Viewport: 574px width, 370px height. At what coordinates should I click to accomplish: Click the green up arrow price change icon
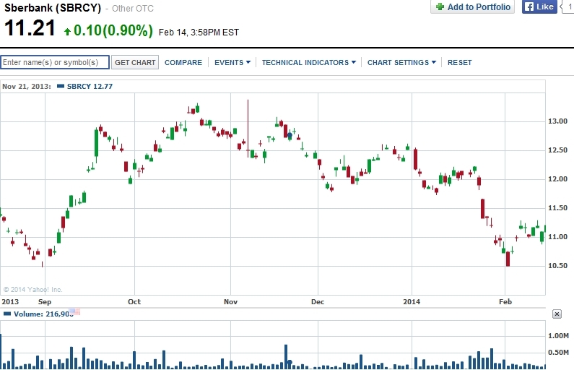(67, 32)
